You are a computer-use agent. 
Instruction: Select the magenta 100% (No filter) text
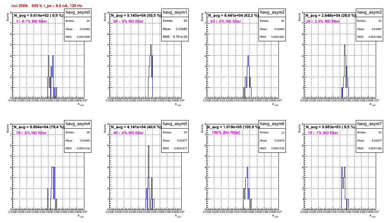click(226, 133)
